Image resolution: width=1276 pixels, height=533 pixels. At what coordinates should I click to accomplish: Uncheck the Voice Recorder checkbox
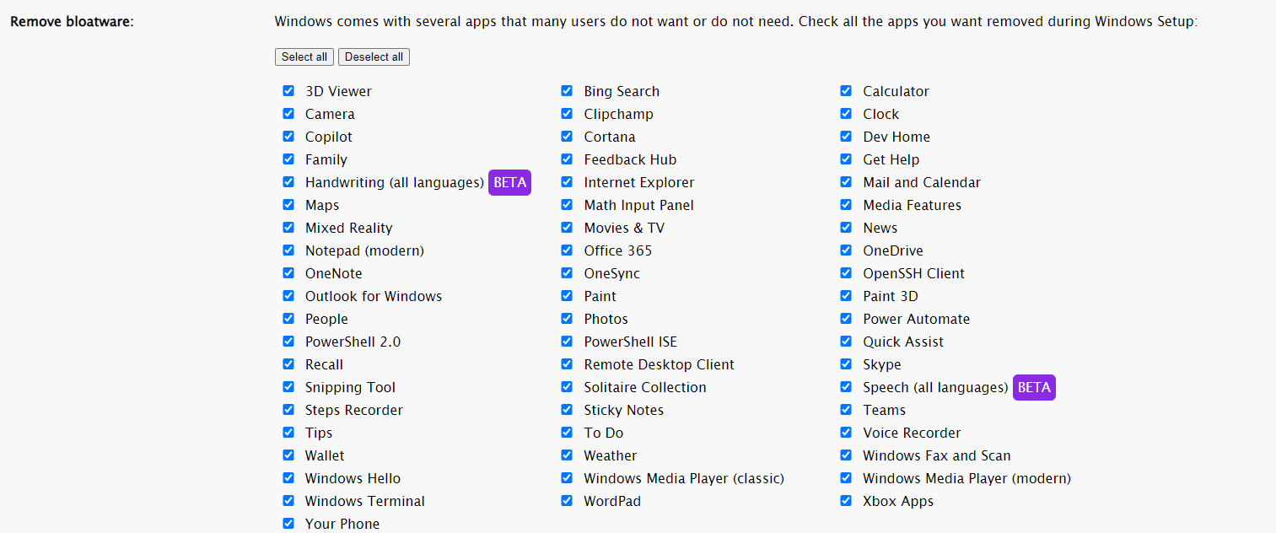click(846, 433)
